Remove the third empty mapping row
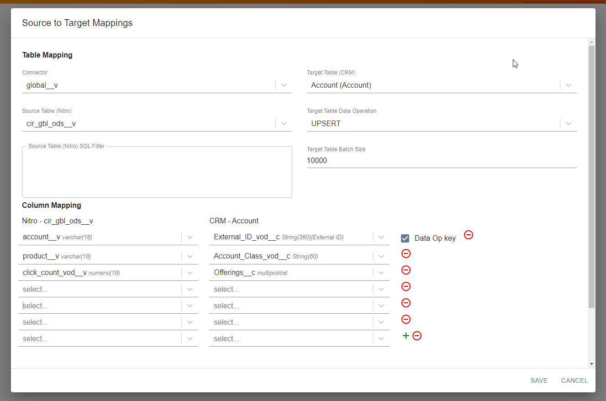 pyautogui.click(x=406, y=319)
